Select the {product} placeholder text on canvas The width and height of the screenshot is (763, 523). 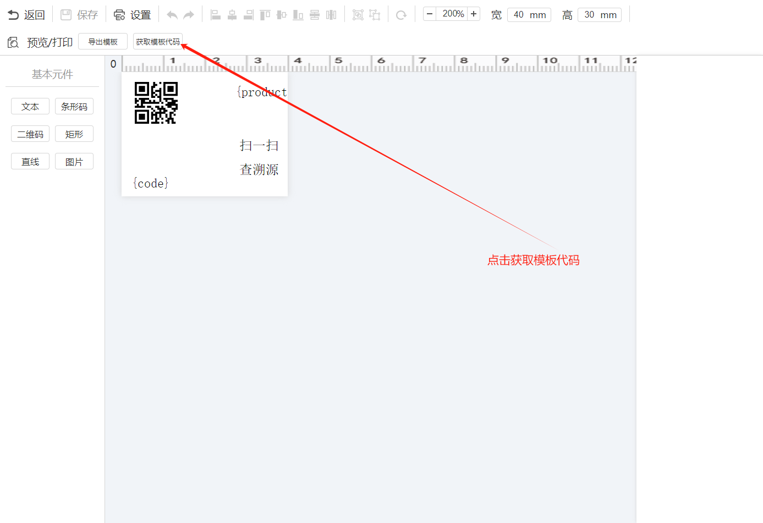click(262, 92)
